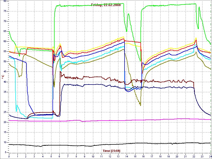Click the '°C' y-axis unit label

(3, 77)
